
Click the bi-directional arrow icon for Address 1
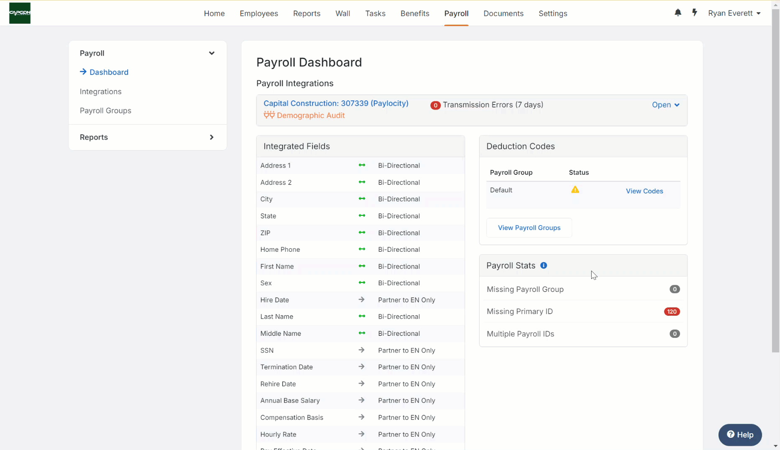coord(362,165)
